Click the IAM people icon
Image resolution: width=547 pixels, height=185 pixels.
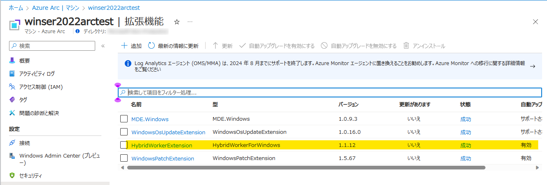pos(12,87)
